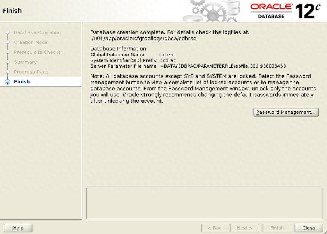Viewport: 327px width, 234px height.
Task: Select the Creation Mode step label
Action: coord(30,42)
